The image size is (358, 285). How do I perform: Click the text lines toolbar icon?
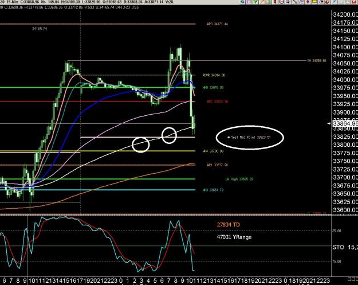[301, 2]
